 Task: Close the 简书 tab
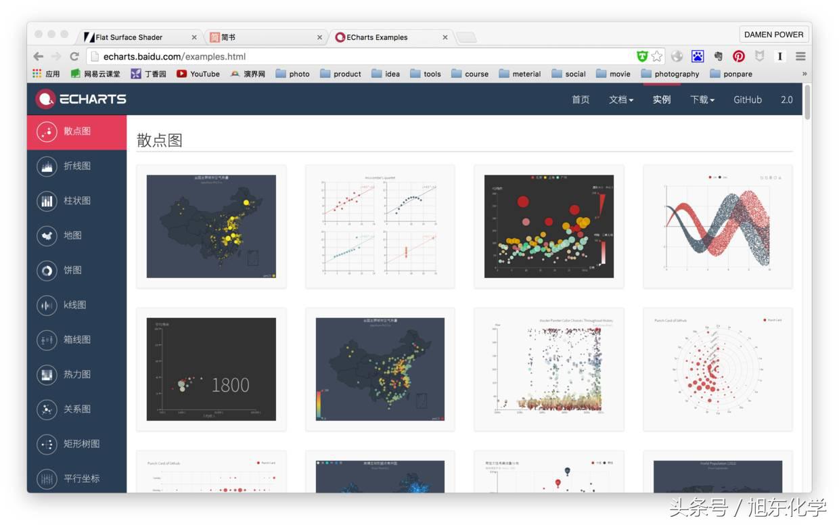(x=319, y=37)
